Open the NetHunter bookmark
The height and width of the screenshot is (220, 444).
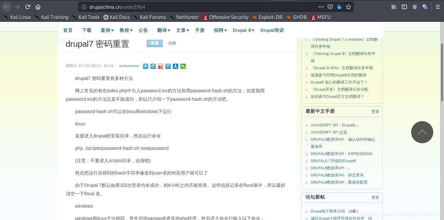click(x=184, y=17)
